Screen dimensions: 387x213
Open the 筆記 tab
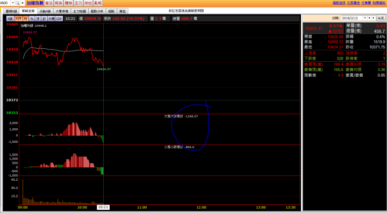click(x=123, y=11)
